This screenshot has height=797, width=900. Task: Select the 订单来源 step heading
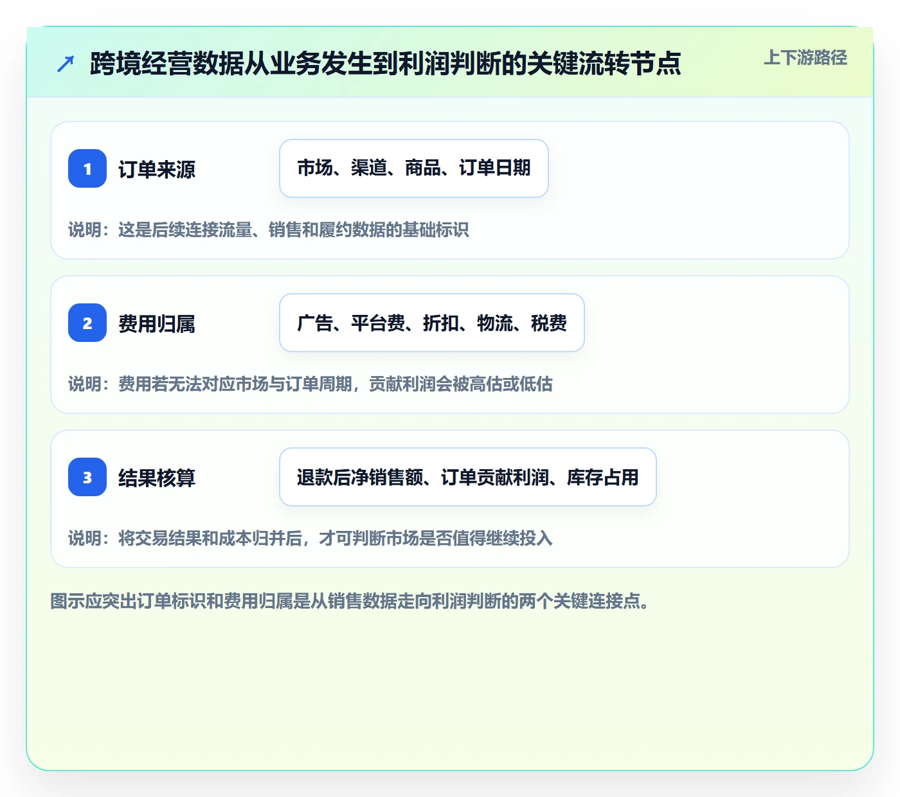click(x=157, y=170)
